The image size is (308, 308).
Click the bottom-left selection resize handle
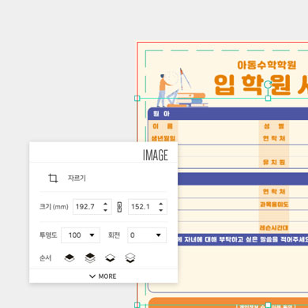(x=137, y=305)
